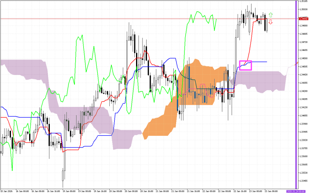
Task: Select the purple 2026.01.24 00:00 date label
Action: [296, 192]
